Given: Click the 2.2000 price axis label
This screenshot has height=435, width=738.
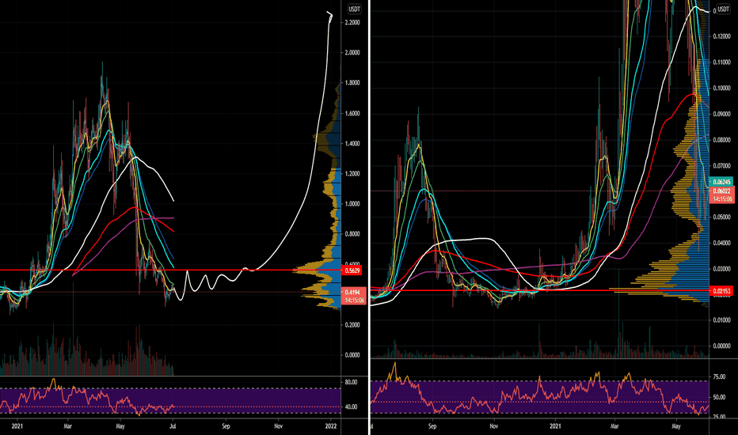Looking at the screenshot, I should (352, 23).
